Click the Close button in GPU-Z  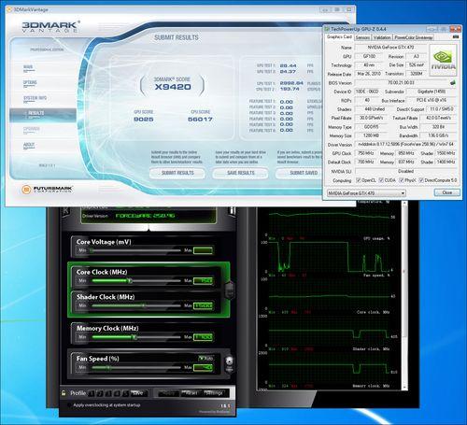pos(447,192)
